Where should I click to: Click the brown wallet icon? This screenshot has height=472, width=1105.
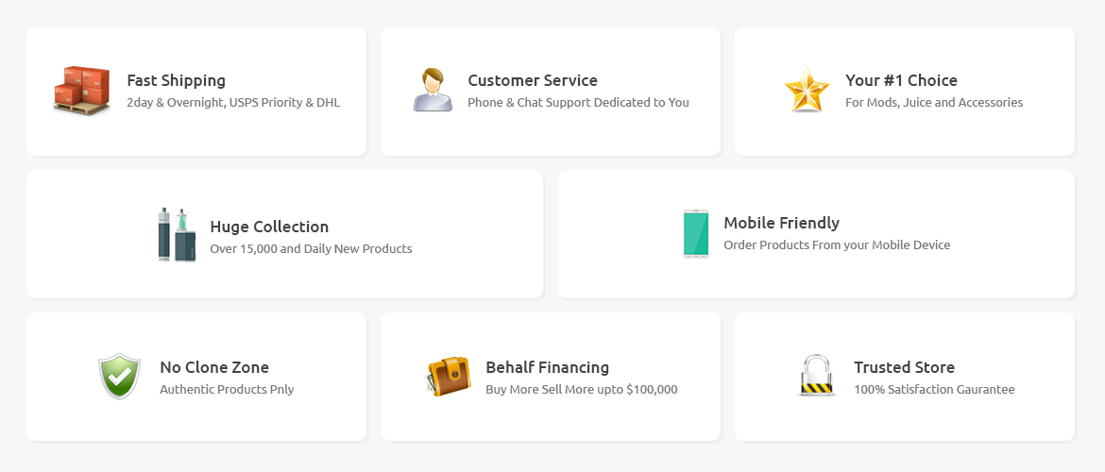click(449, 377)
